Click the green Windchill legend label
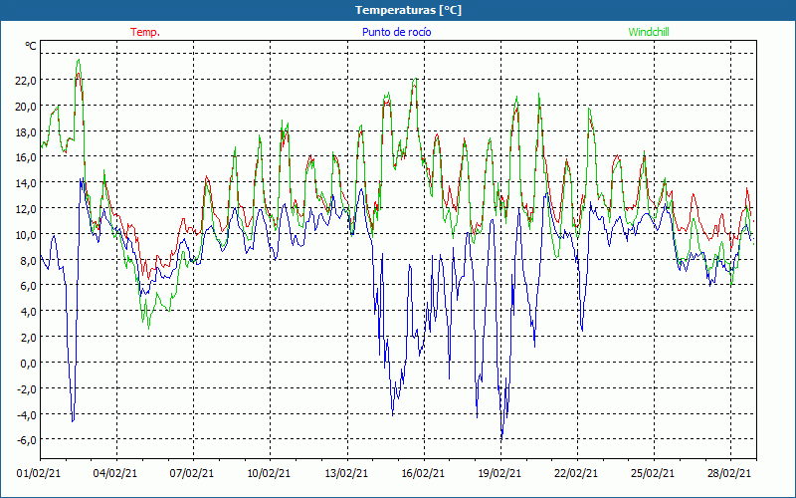Screen dimensions: 796x498 649,32
